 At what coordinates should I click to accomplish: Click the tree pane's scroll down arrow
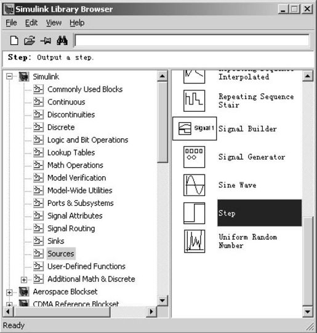163,300
